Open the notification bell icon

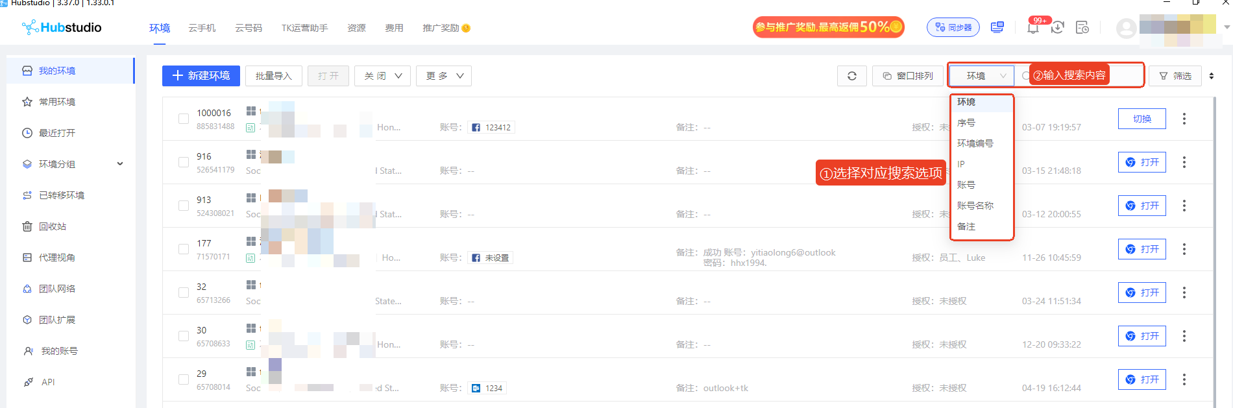pos(1033,27)
